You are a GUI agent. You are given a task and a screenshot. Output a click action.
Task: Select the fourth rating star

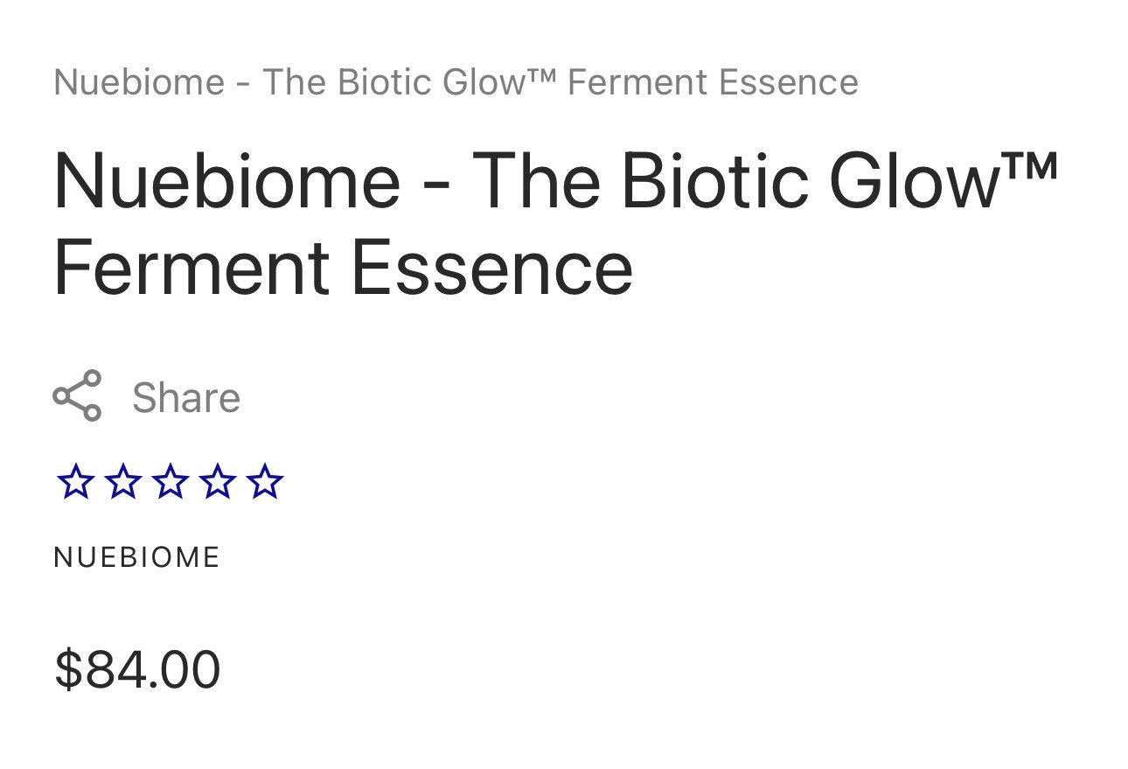click(x=217, y=482)
